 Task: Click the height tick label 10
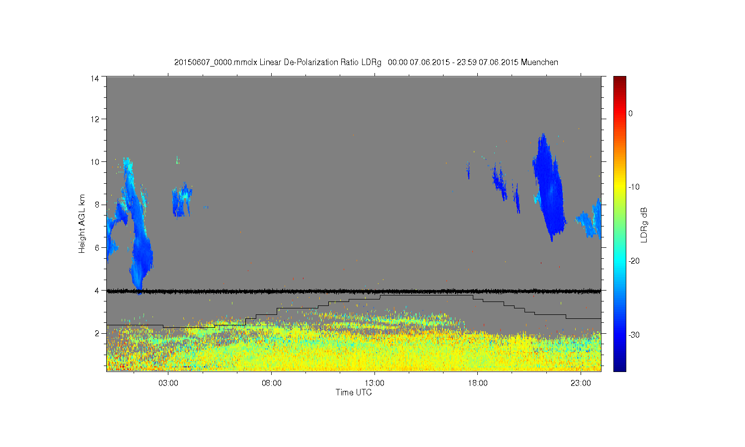pyautogui.click(x=95, y=162)
